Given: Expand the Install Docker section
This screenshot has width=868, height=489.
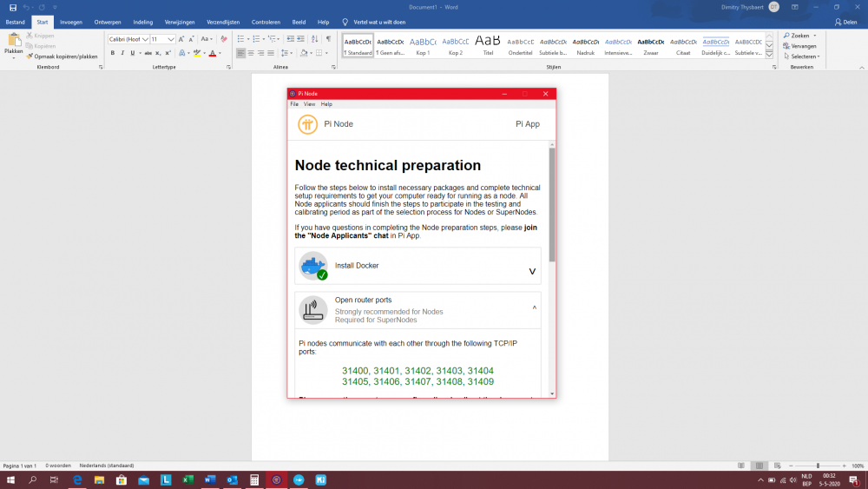Looking at the screenshot, I should tap(533, 272).
